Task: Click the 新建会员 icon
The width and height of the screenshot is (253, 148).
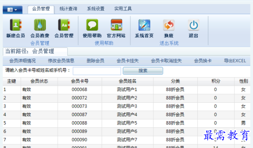Action: pyautogui.click(x=15, y=25)
